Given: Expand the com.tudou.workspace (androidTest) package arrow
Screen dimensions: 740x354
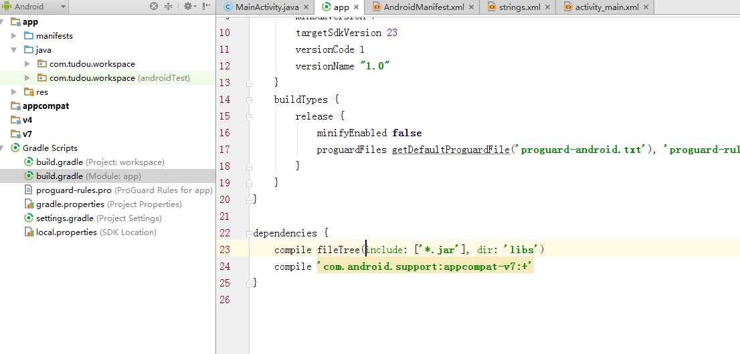Looking at the screenshot, I should point(27,77).
